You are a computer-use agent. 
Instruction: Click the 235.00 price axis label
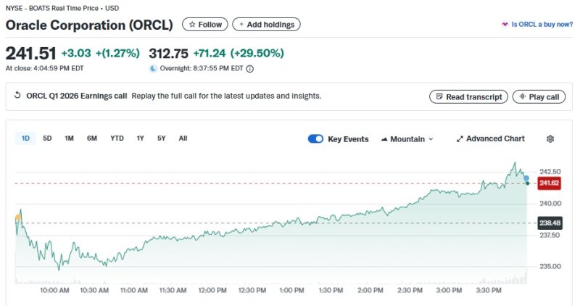[550, 266]
